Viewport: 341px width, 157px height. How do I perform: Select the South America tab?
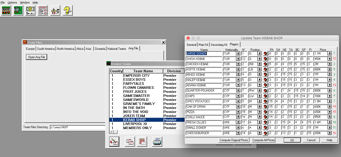pos(46,49)
